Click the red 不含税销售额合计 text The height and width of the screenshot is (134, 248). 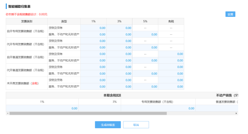click(27, 14)
